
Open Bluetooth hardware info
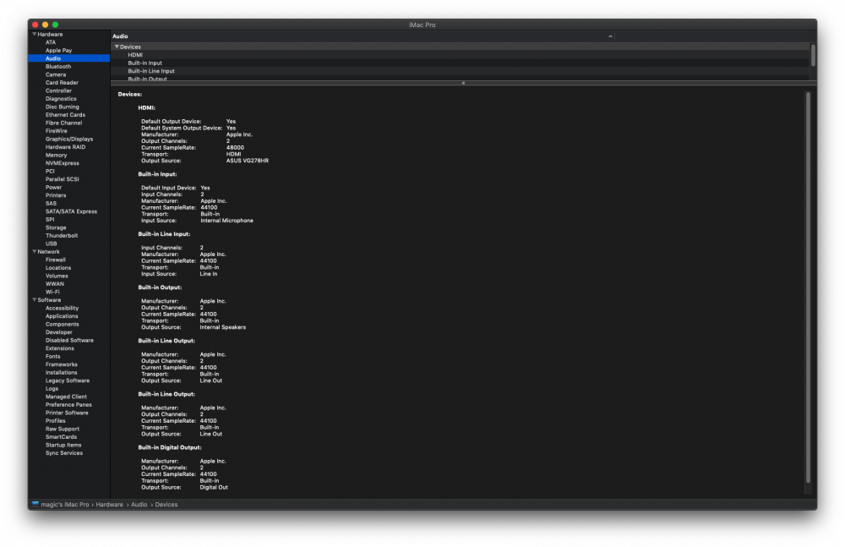[x=58, y=66]
